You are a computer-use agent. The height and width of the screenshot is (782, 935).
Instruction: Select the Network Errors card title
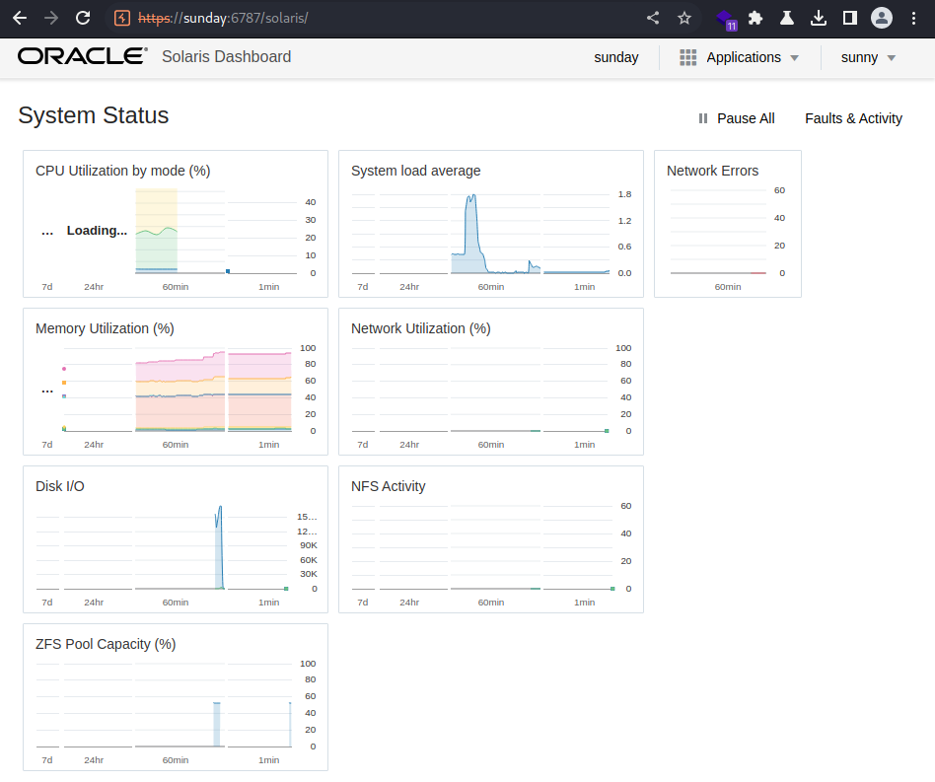coord(712,171)
